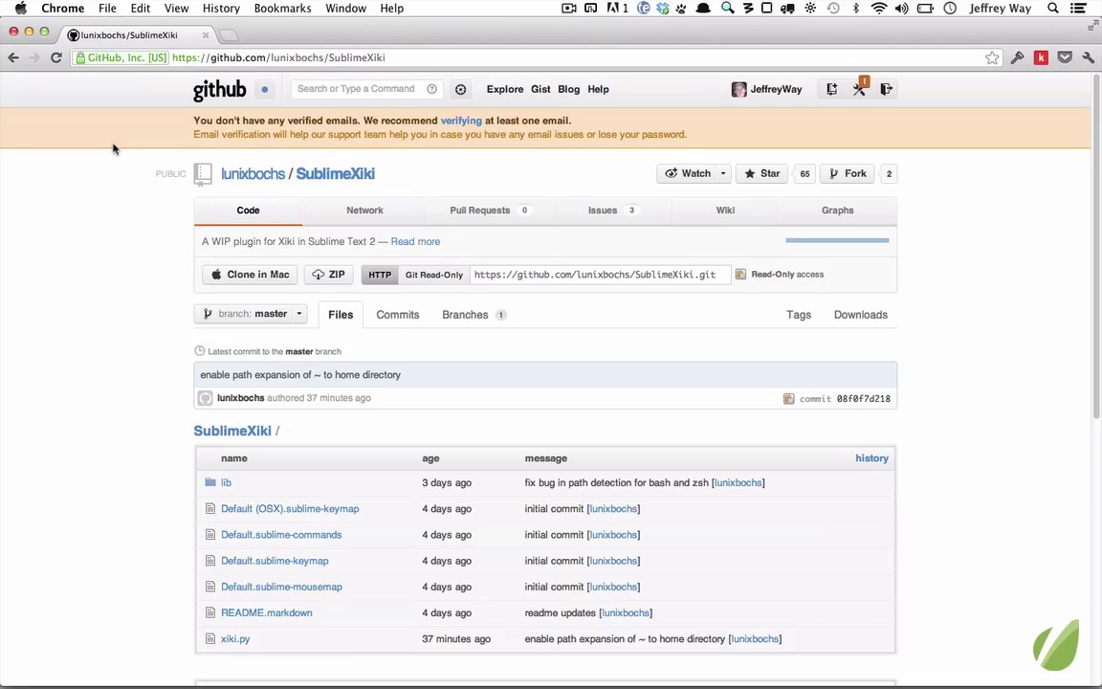Click JeffreyWay avatar picture
Screen dimensions: 1102x689
click(738, 89)
